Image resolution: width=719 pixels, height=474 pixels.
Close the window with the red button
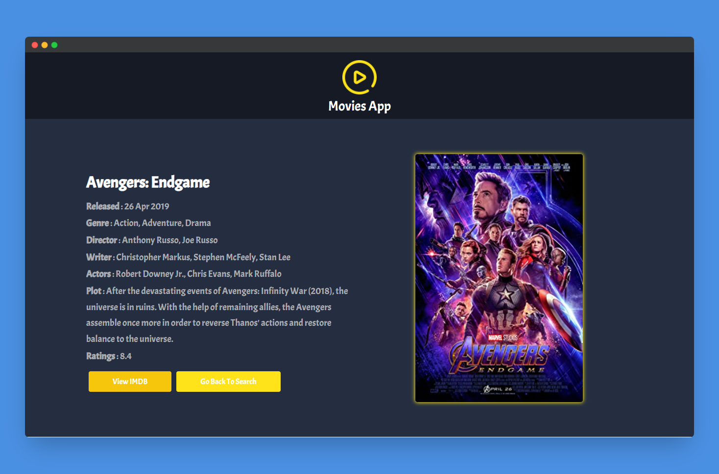(x=35, y=45)
